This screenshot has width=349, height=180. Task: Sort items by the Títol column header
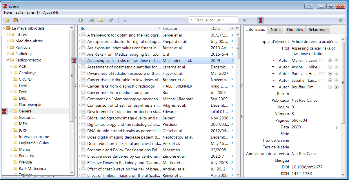click(120, 28)
